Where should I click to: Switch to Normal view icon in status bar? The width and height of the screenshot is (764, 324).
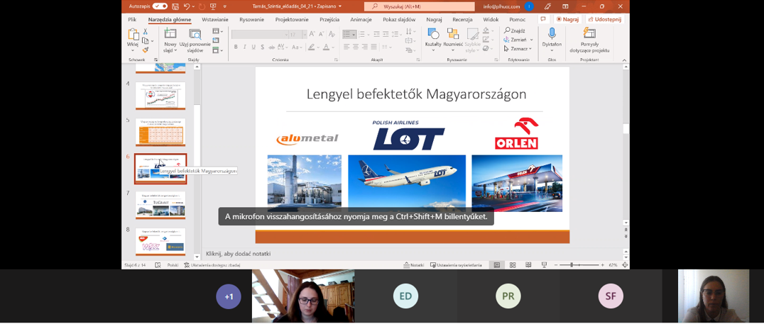(497, 265)
